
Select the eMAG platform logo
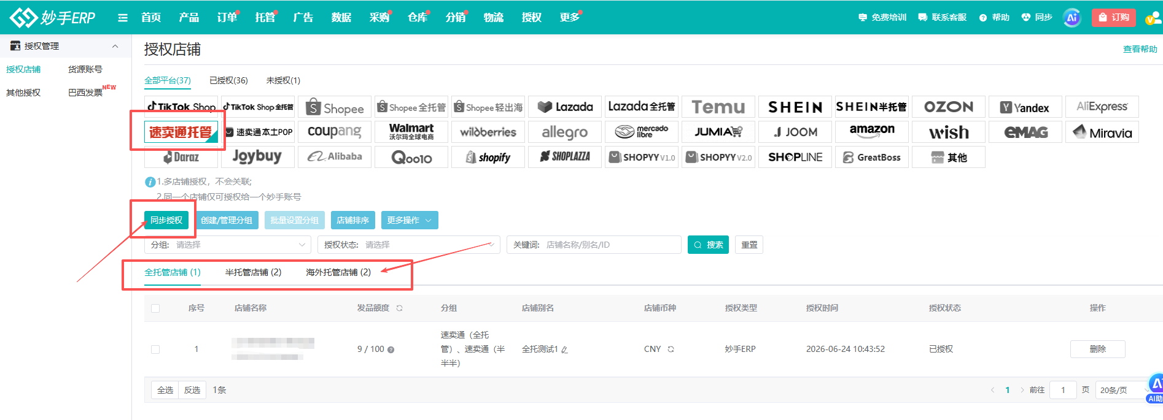coord(1025,132)
